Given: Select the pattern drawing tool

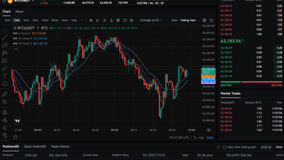Looking at the screenshot, I should click(x=5, y=53).
